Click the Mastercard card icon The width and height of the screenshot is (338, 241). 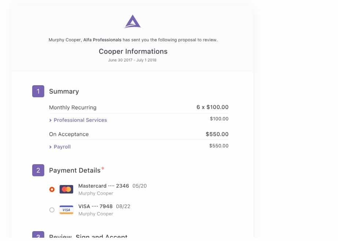(66, 189)
